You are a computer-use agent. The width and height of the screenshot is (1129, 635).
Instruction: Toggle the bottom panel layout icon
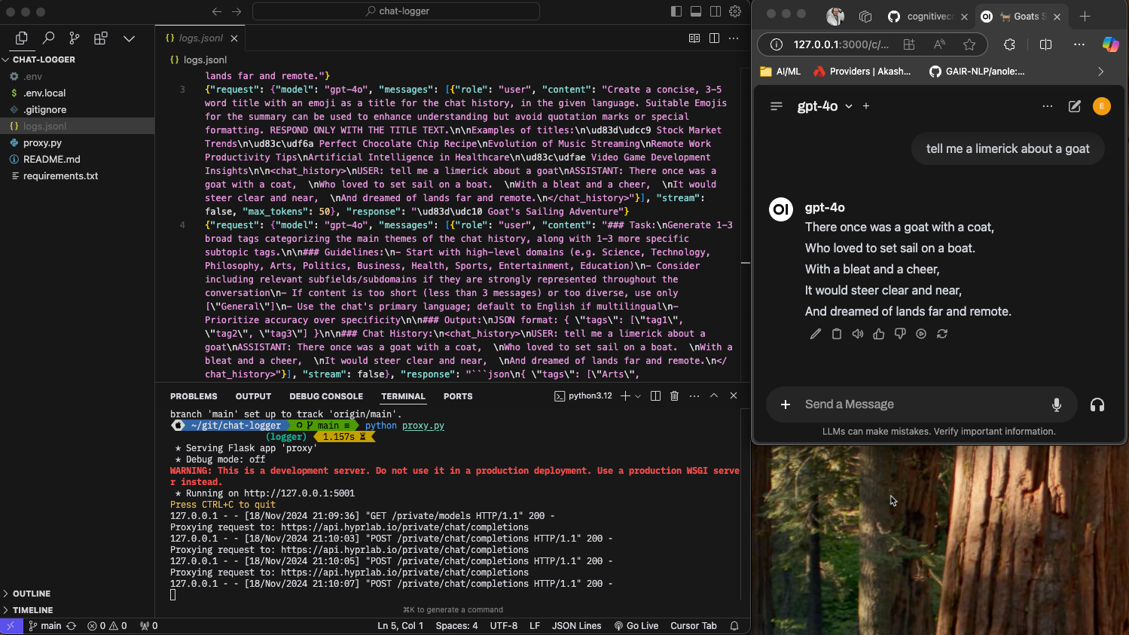(x=696, y=11)
